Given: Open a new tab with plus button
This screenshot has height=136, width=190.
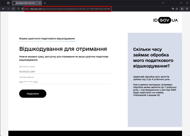Looking at the screenshot, I should [45, 3].
